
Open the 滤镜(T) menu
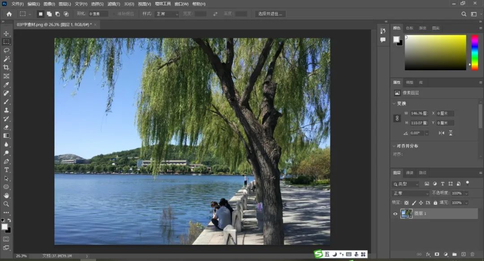112,4
